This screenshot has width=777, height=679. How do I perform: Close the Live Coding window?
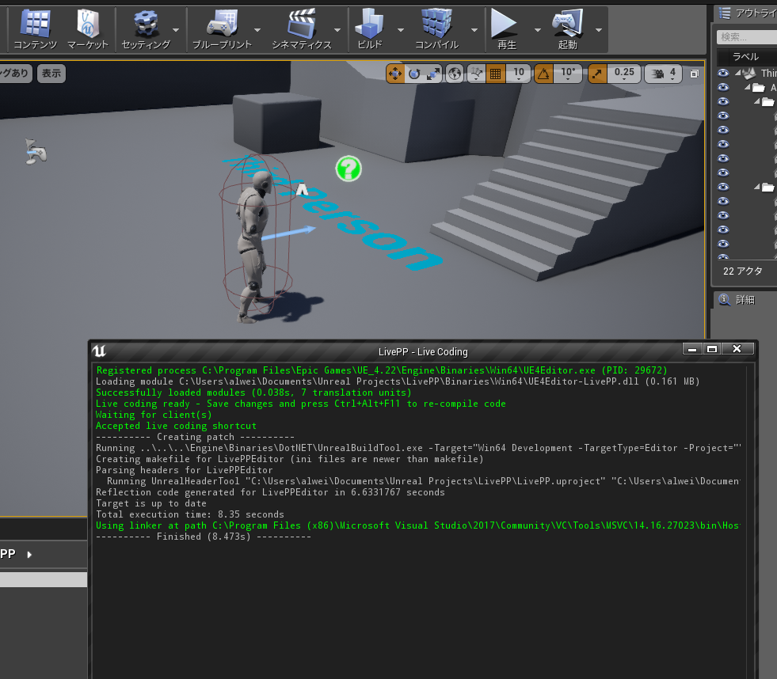(x=737, y=349)
